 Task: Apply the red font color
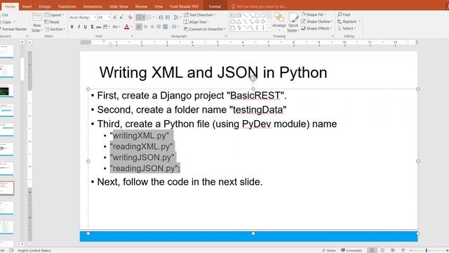[x=126, y=27]
